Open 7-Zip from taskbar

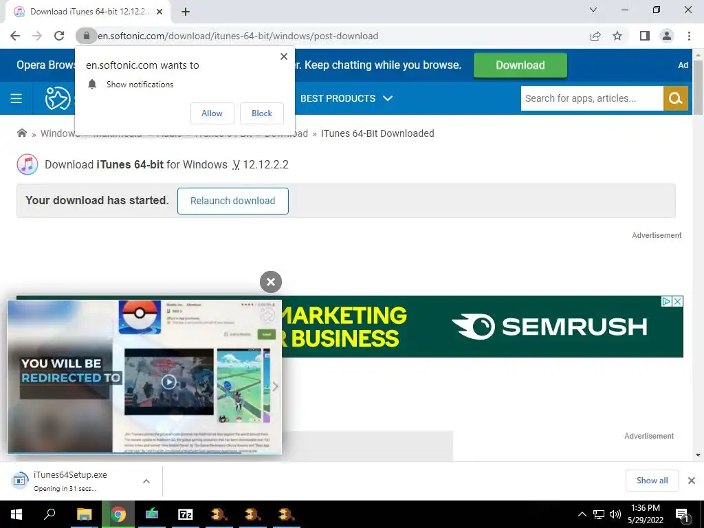(186, 514)
